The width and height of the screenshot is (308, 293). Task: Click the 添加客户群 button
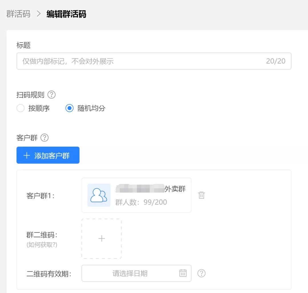pyautogui.click(x=48, y=155)
